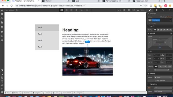Set overflow to Hidden
This screenshot has width=173, height=97.
(x=161, y=67)
